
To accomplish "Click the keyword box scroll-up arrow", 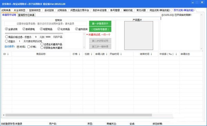I will coord(84,34).
